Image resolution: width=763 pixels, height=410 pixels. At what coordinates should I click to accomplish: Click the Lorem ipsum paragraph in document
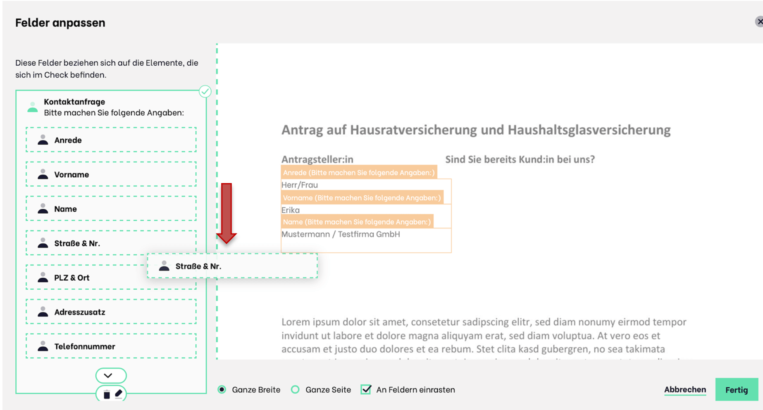click(484, 338)
